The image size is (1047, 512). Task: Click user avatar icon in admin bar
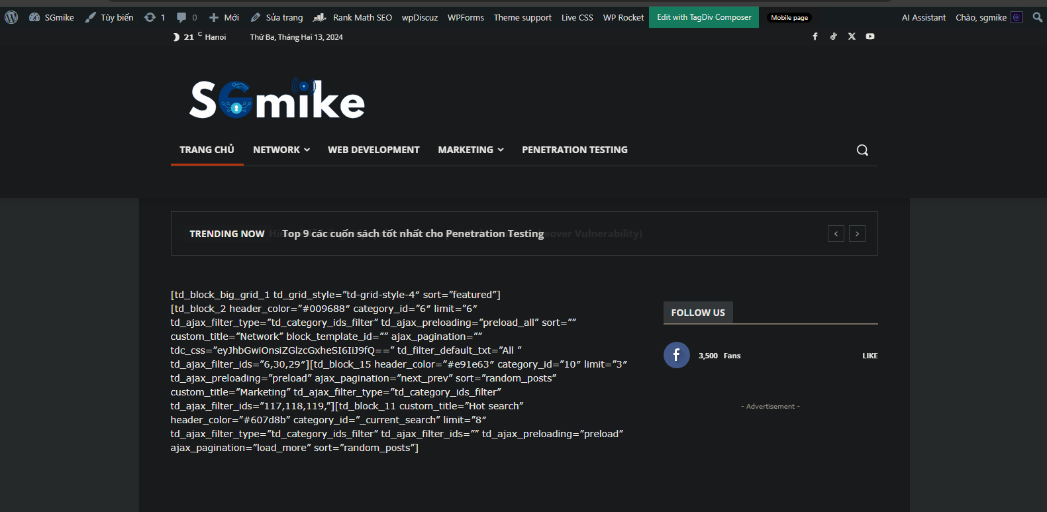(1017, 17)
